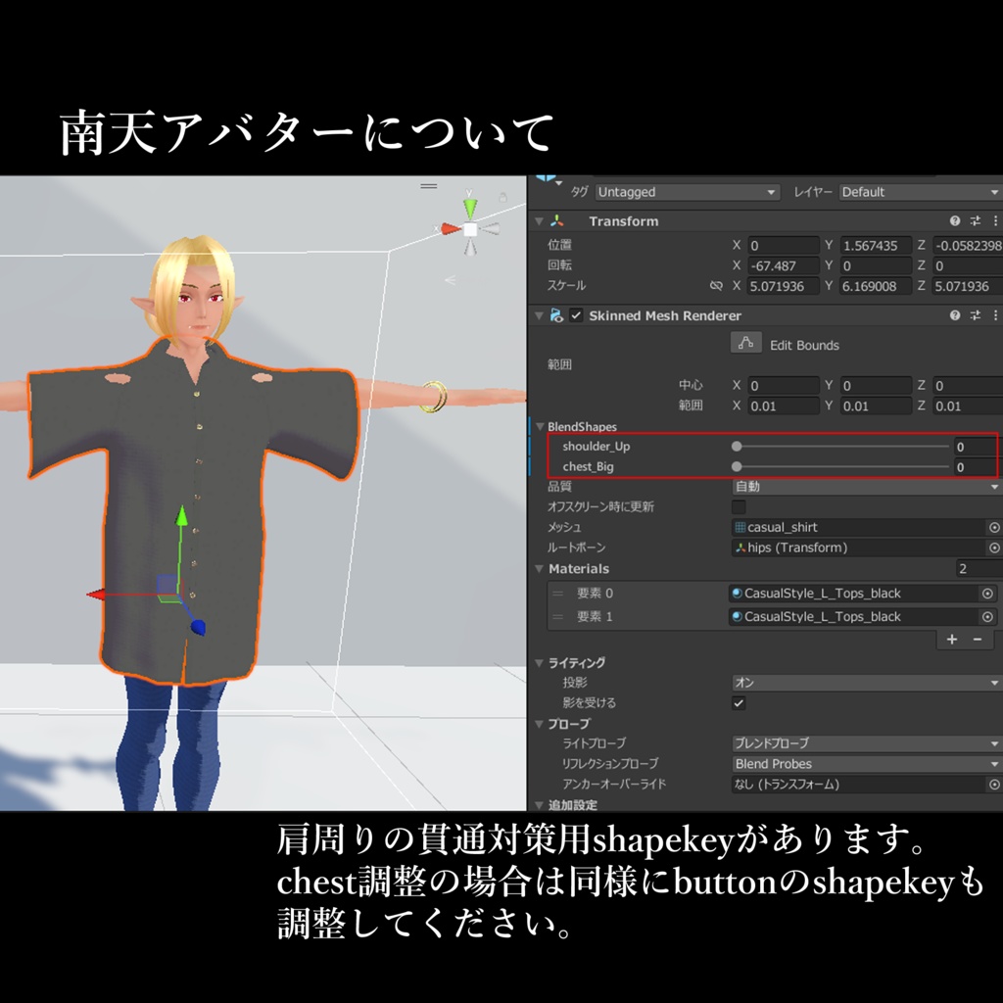Open object picker for material element 0

pos(987,594)
